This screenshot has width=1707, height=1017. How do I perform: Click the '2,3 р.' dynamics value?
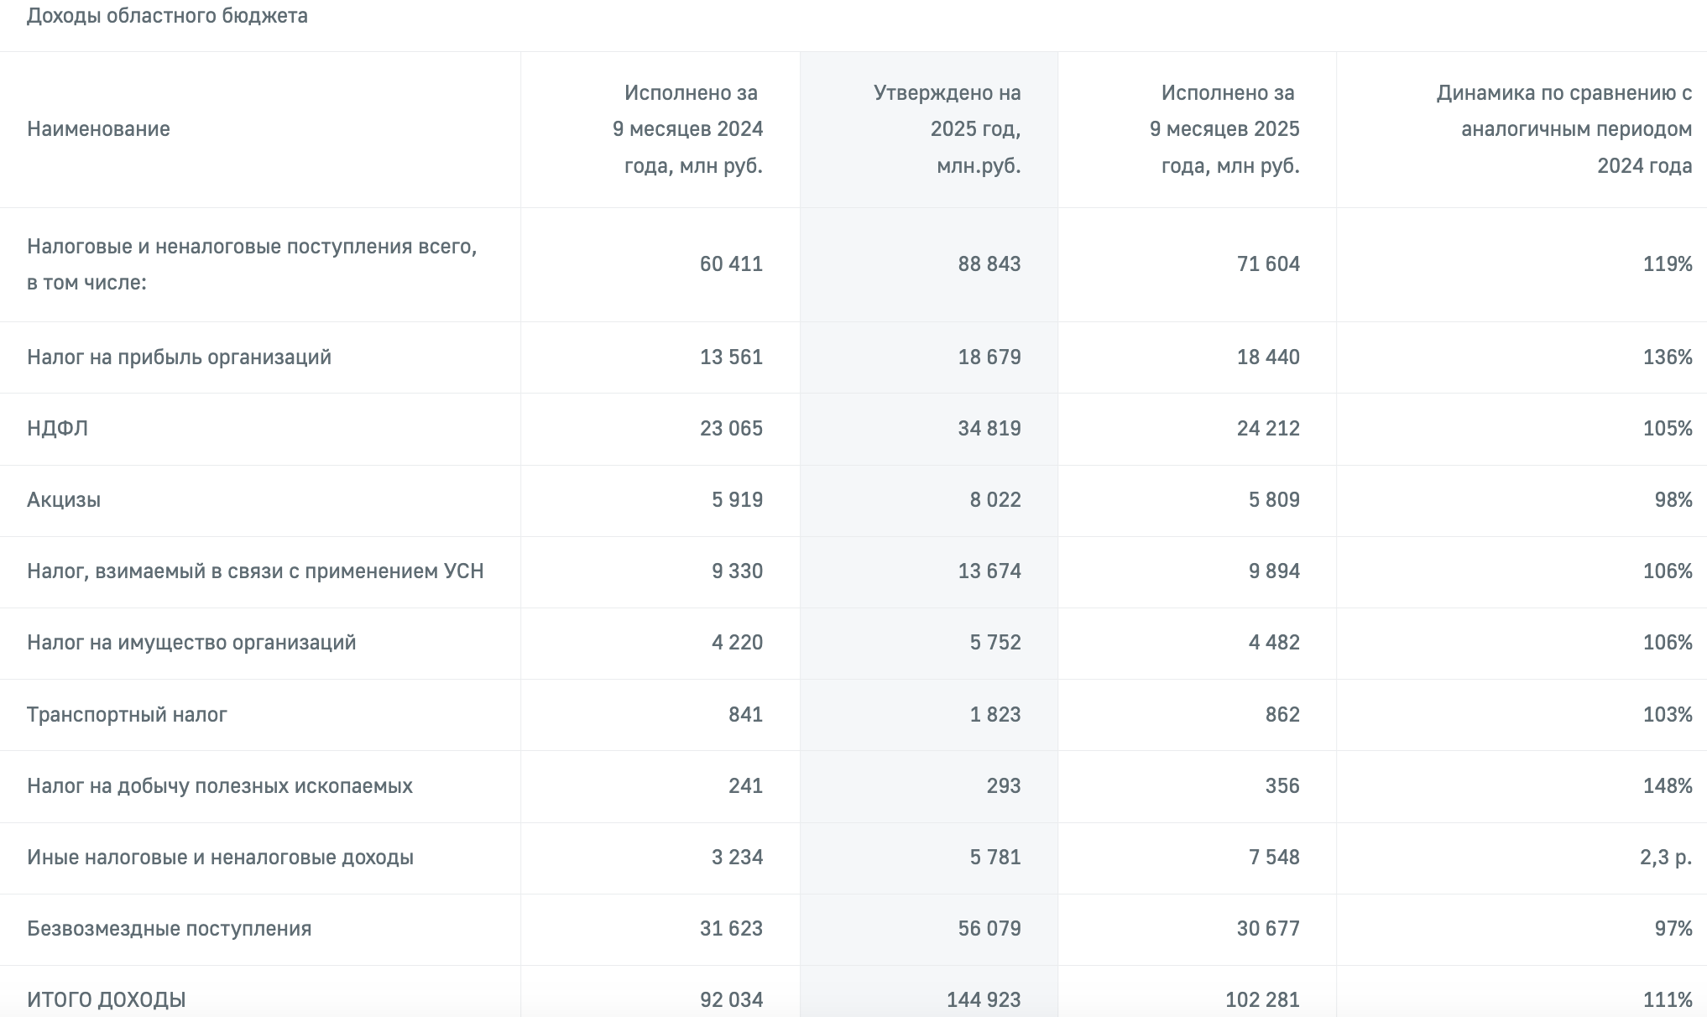coord(1665,858)
